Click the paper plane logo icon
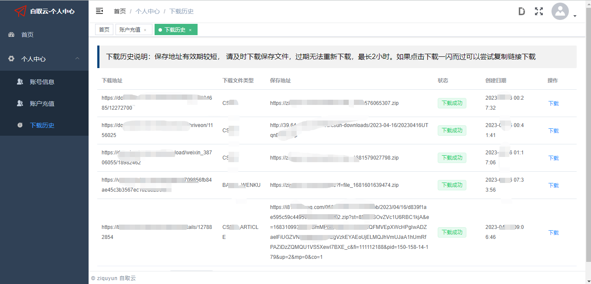 point(20,11)
